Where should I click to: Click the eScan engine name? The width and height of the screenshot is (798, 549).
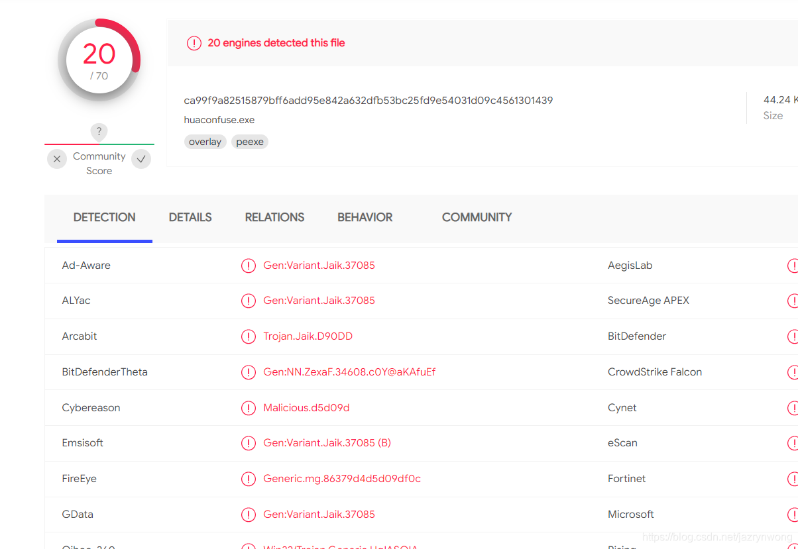click(x=622, y=443)
